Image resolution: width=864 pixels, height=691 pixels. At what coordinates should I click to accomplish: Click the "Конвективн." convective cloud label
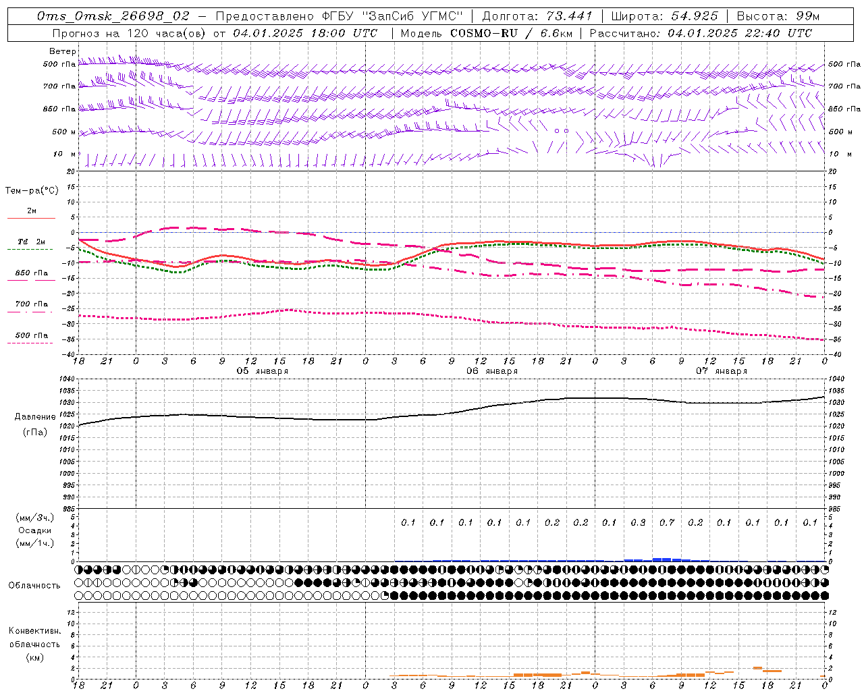click(35, 631)
